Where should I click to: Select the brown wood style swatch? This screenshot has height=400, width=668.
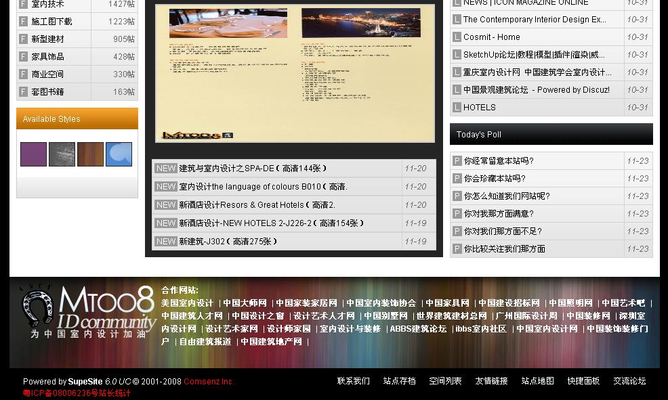pos(90,154)
